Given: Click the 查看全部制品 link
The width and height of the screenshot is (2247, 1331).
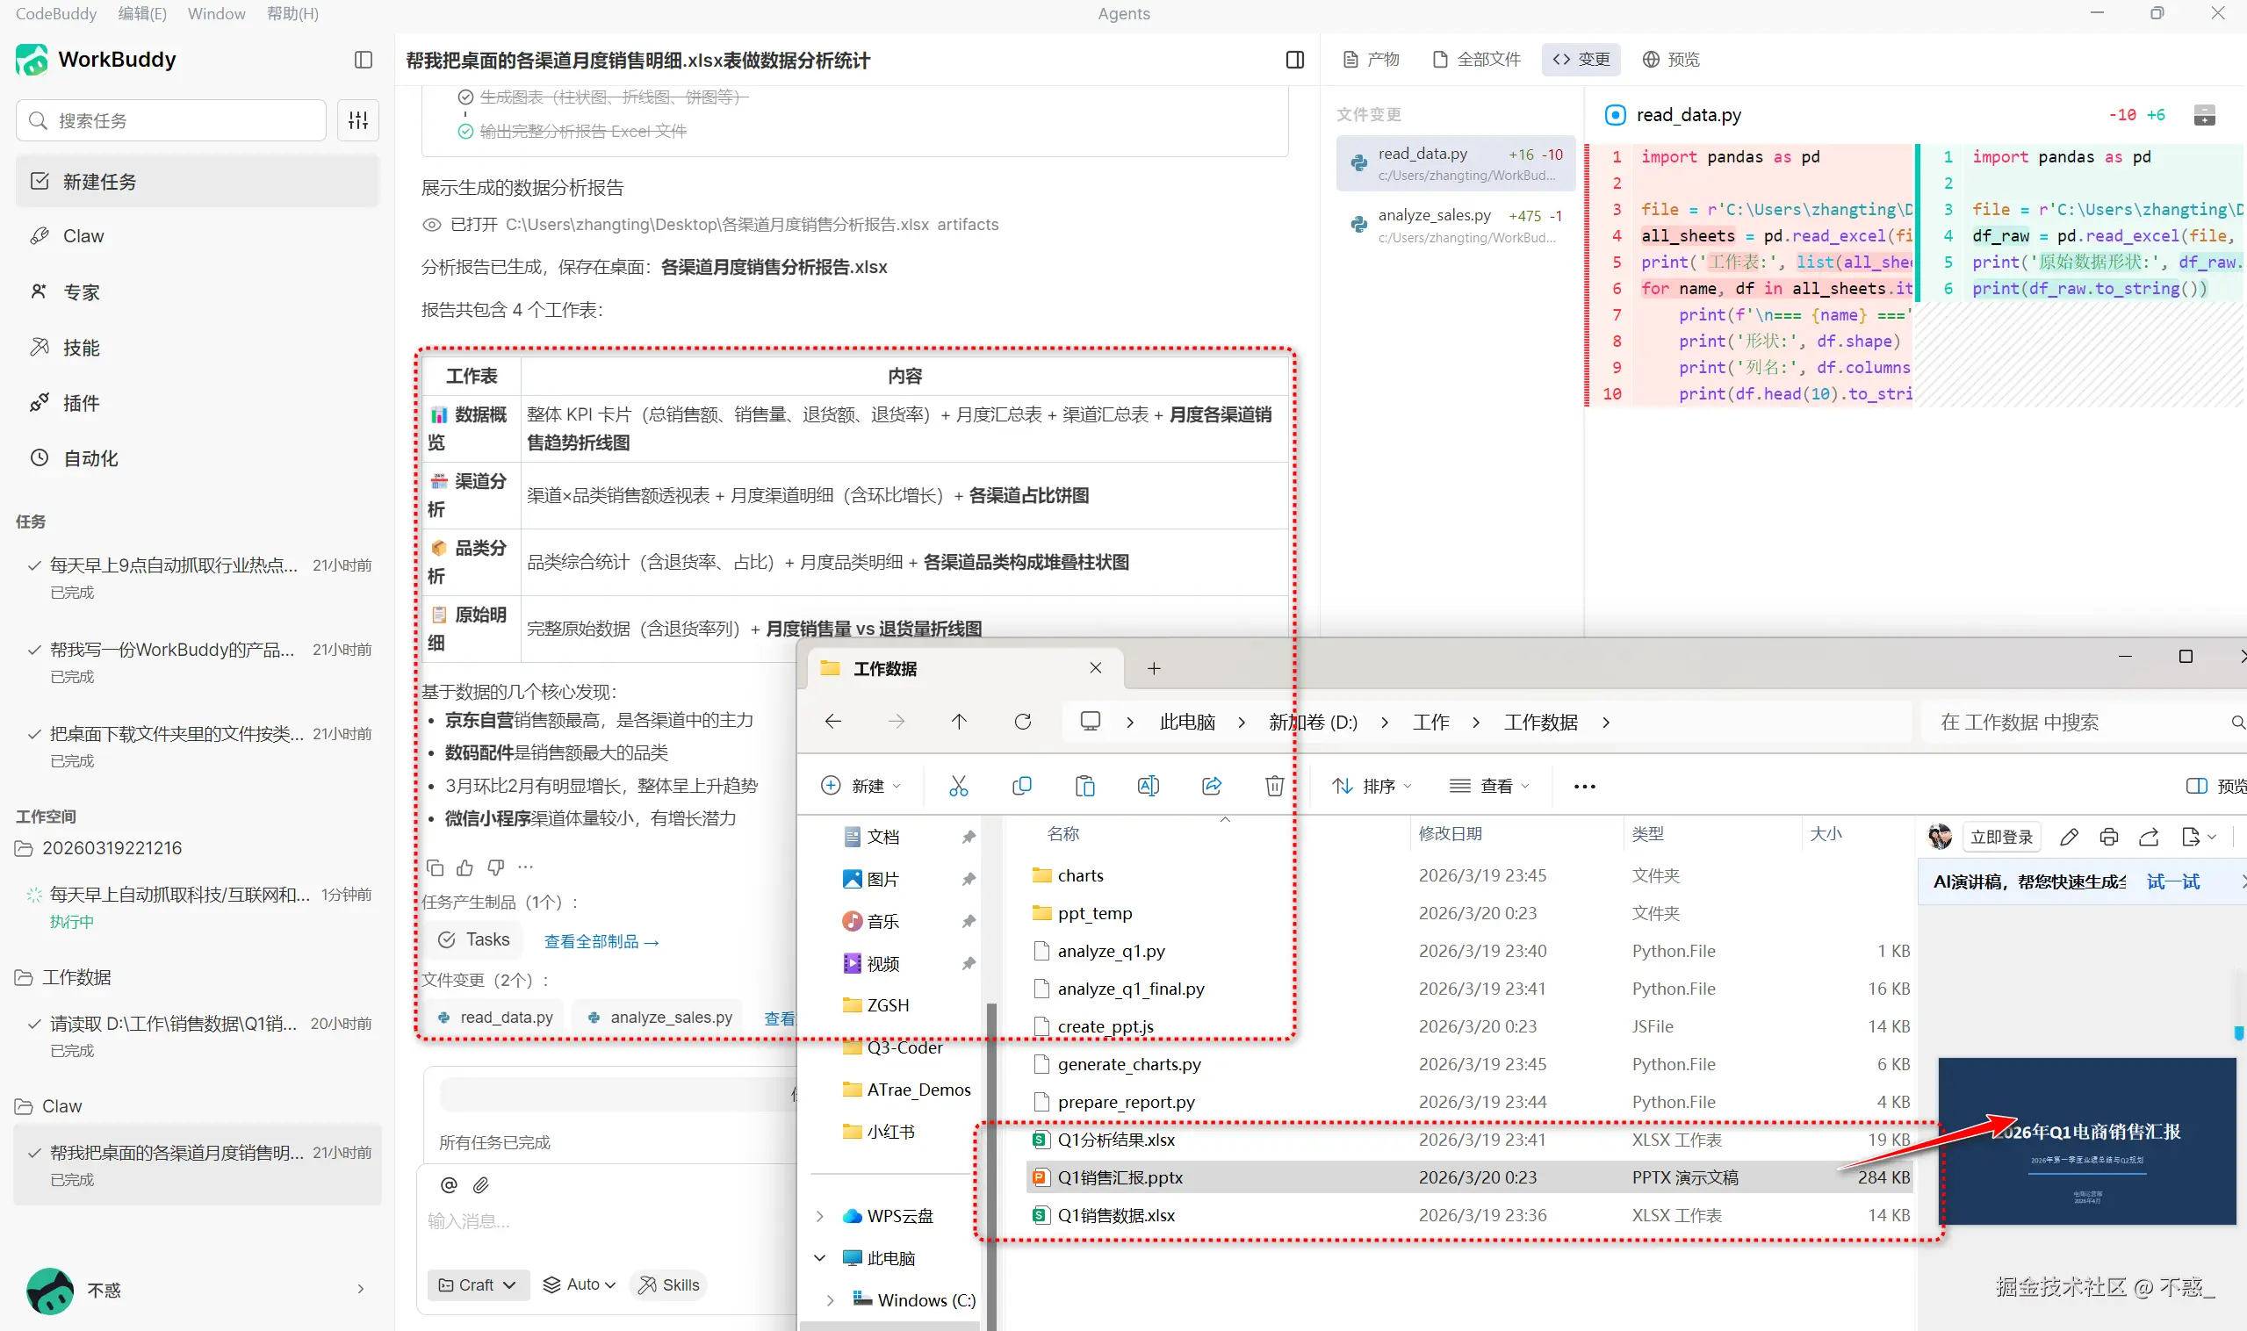Looking at the screenshot, I should 601,941.
